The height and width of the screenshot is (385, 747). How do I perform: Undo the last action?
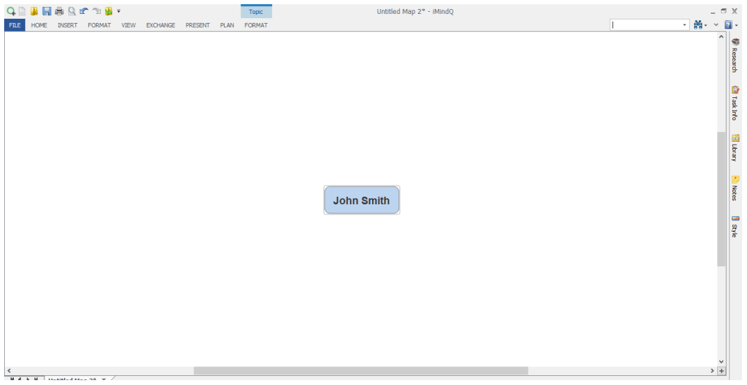click(84, 11)
